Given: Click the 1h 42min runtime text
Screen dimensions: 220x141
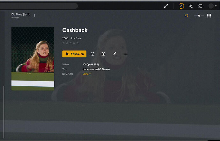Looking at the screenshot, I should point(76,38).
